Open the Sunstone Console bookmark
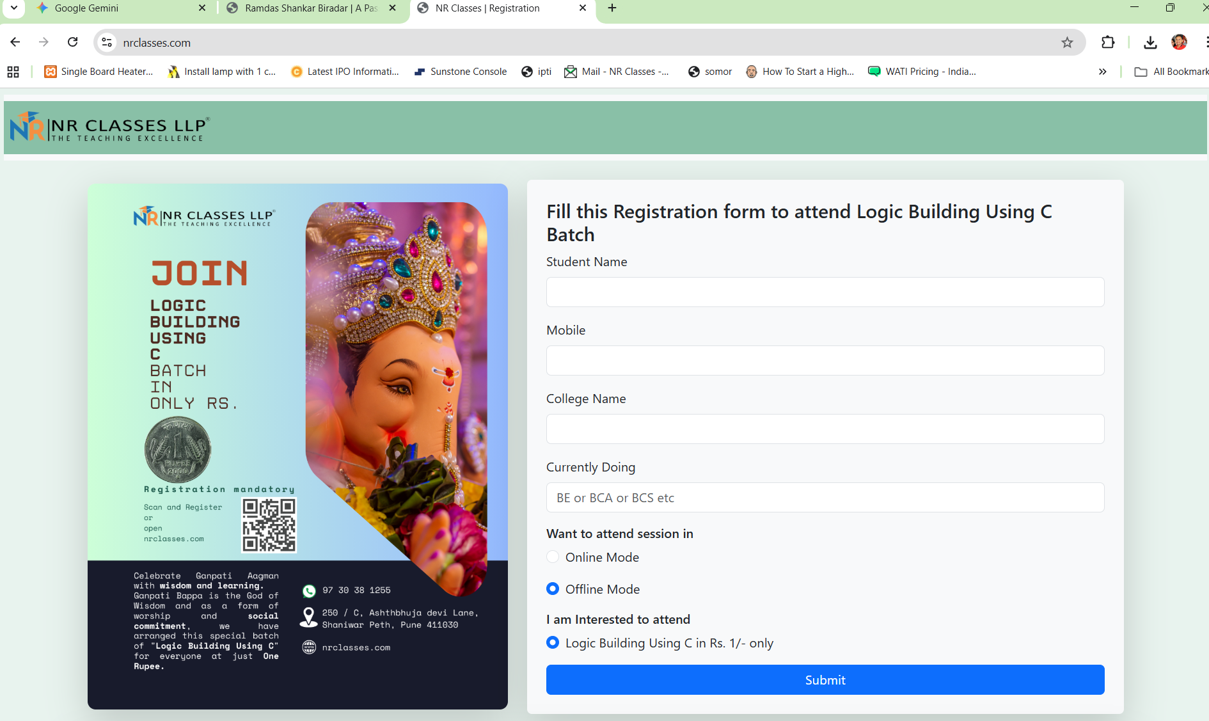The width and height of the screenshot is (1209, 721). point(461,72)
